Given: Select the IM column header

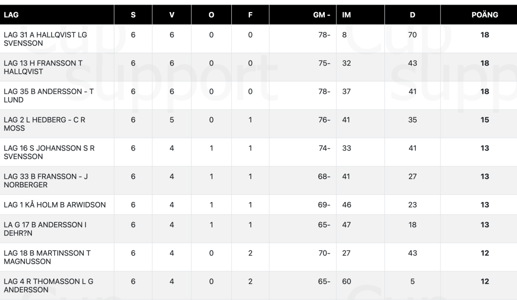Looking at the screenshot, I should (x=347, y=15).
